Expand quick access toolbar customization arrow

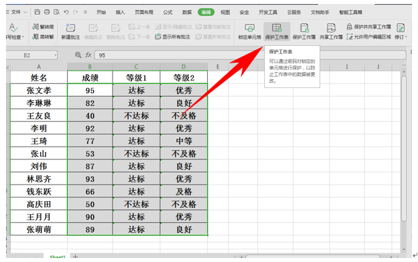click(85, 12)
